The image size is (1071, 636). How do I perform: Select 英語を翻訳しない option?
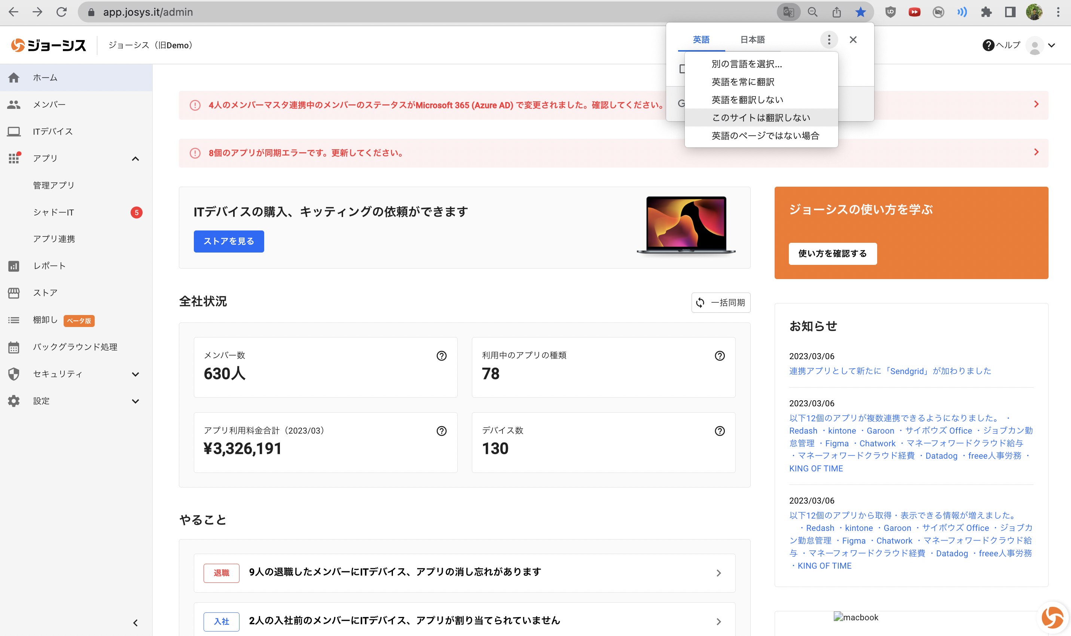(747, 100)
